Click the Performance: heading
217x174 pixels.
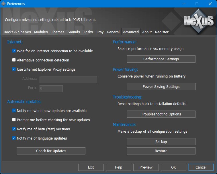[125, 42]
